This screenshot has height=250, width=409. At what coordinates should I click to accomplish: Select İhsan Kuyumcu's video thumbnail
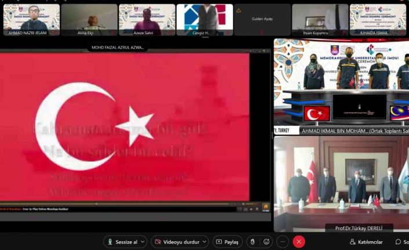320,19
